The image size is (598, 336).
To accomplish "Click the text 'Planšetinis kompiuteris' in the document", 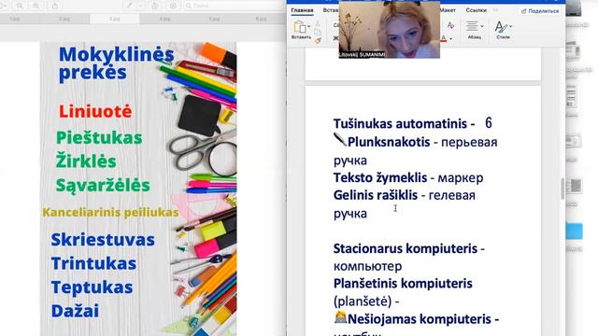I will (x=403, y=284).
